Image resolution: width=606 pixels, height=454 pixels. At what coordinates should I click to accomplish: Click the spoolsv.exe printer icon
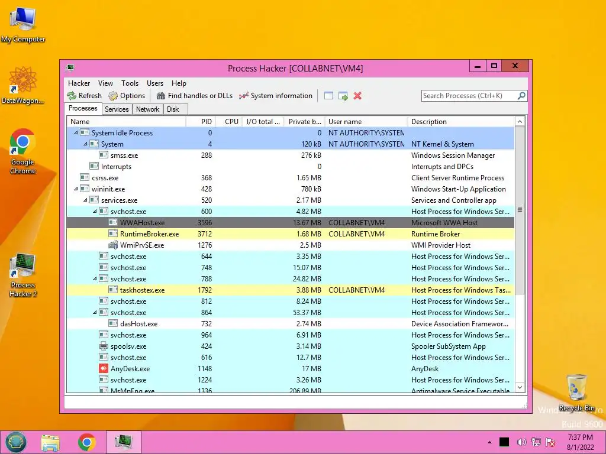click(103, 346)
